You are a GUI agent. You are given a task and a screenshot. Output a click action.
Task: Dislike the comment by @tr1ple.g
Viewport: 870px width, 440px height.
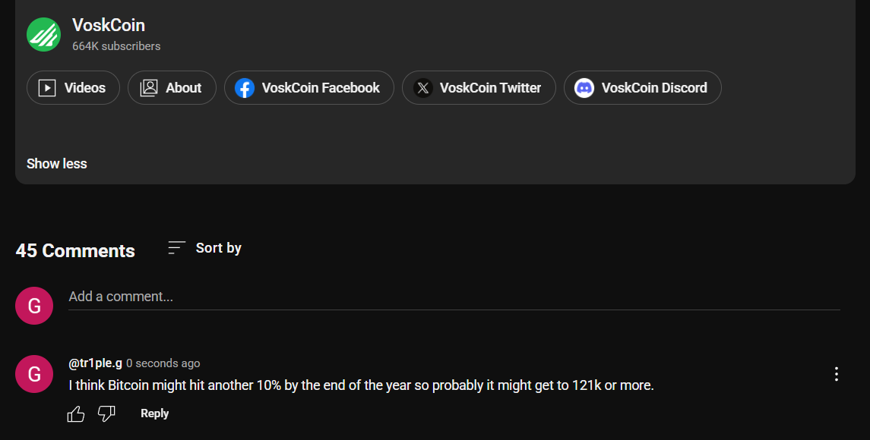click(106, 413)
